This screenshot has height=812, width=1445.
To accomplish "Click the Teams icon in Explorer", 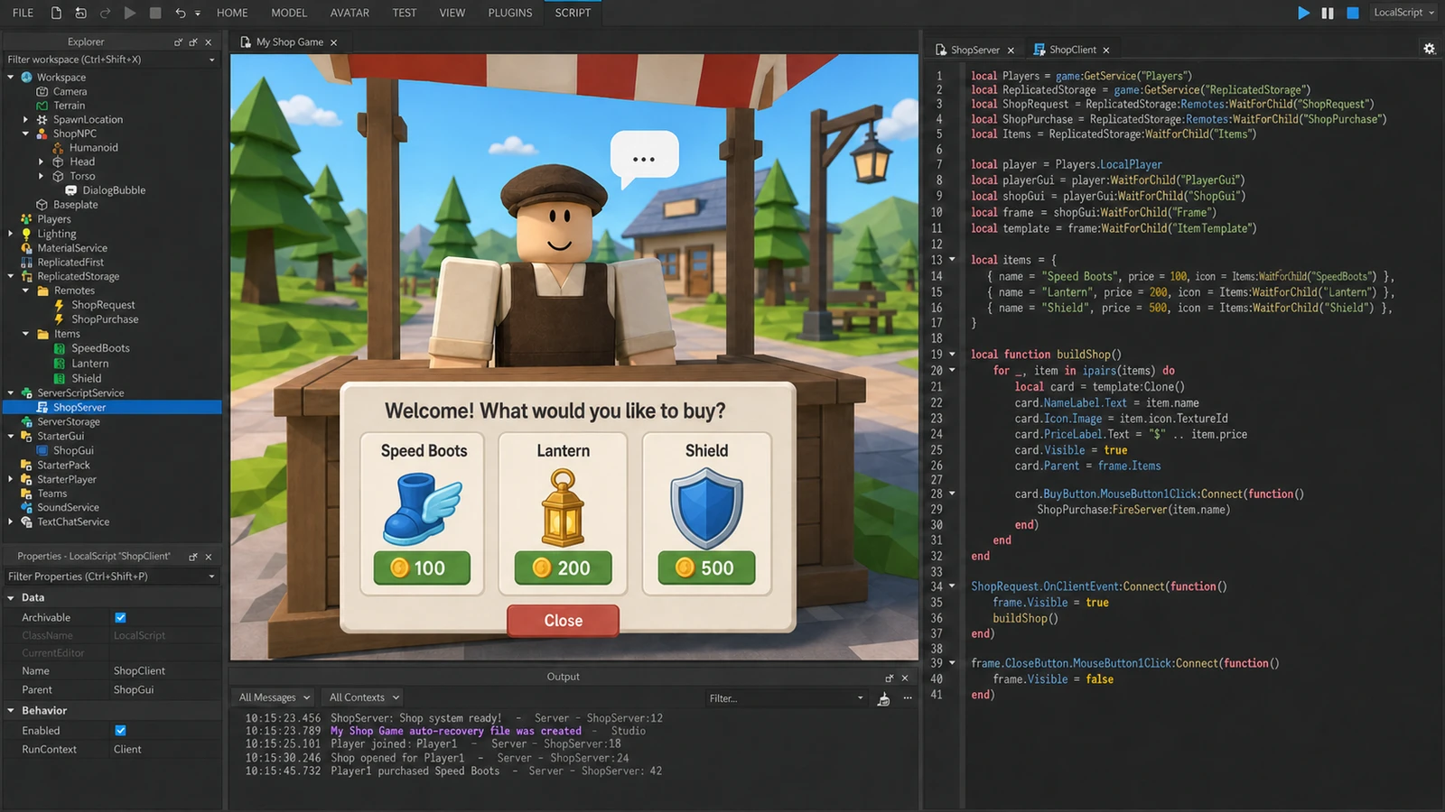I will (26, 494).
